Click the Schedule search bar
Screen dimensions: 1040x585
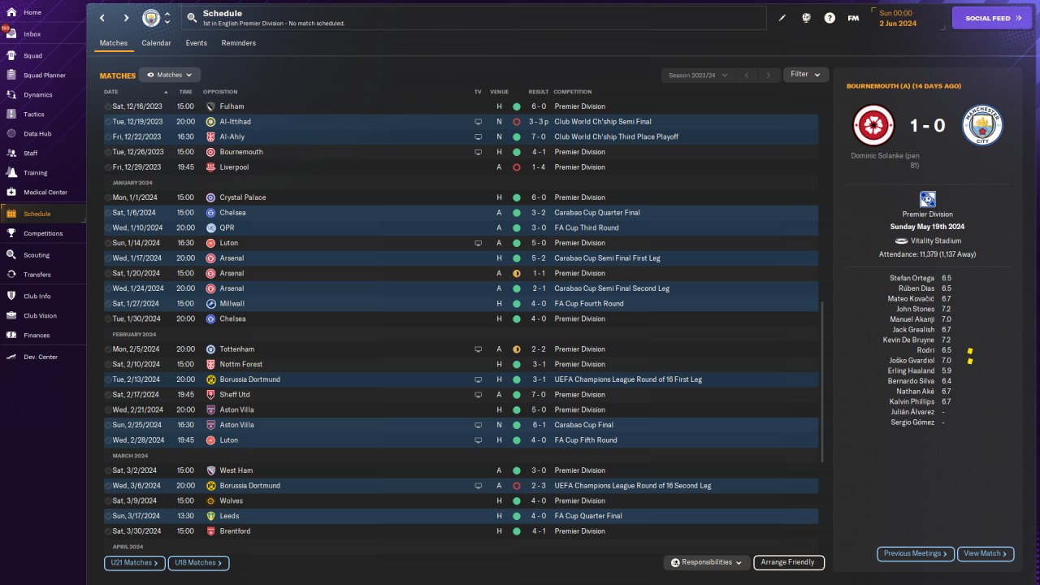[x=474, y=18]
